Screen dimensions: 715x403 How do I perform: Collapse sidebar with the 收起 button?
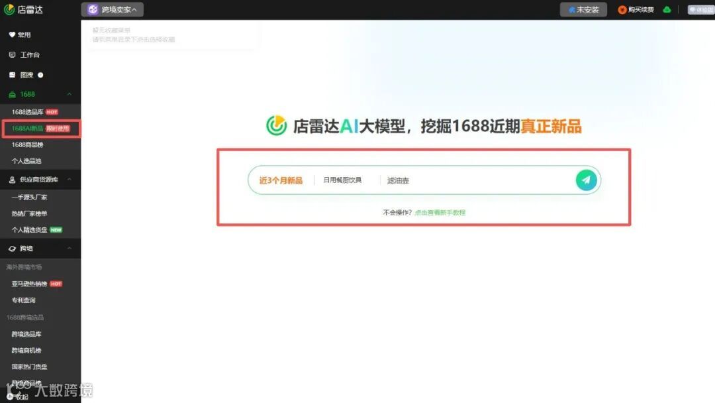tap(18, 397)
